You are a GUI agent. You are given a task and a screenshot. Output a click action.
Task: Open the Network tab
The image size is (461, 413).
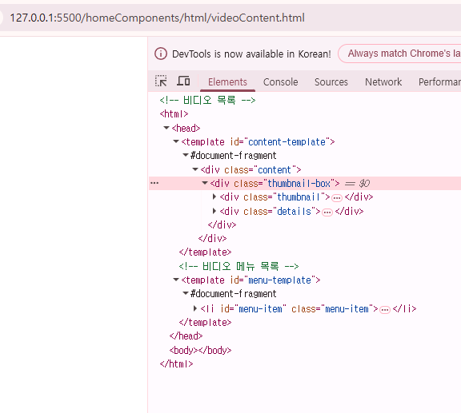(x=383, y=82)
